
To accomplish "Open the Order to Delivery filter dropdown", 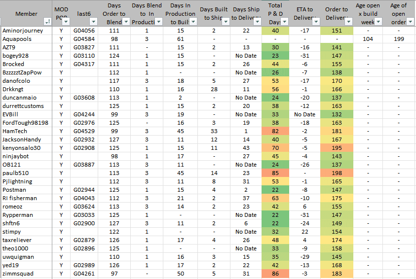I will [347, 22].
